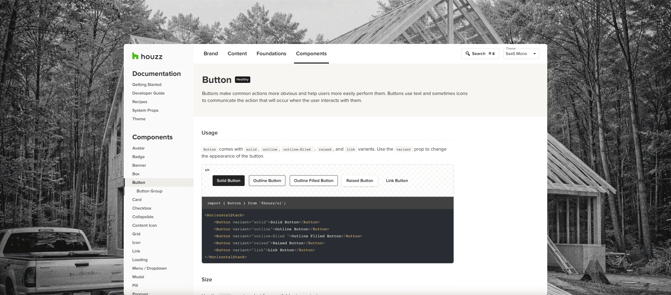
Task: Switch to the Brand tab
Action: click(211, 54)
